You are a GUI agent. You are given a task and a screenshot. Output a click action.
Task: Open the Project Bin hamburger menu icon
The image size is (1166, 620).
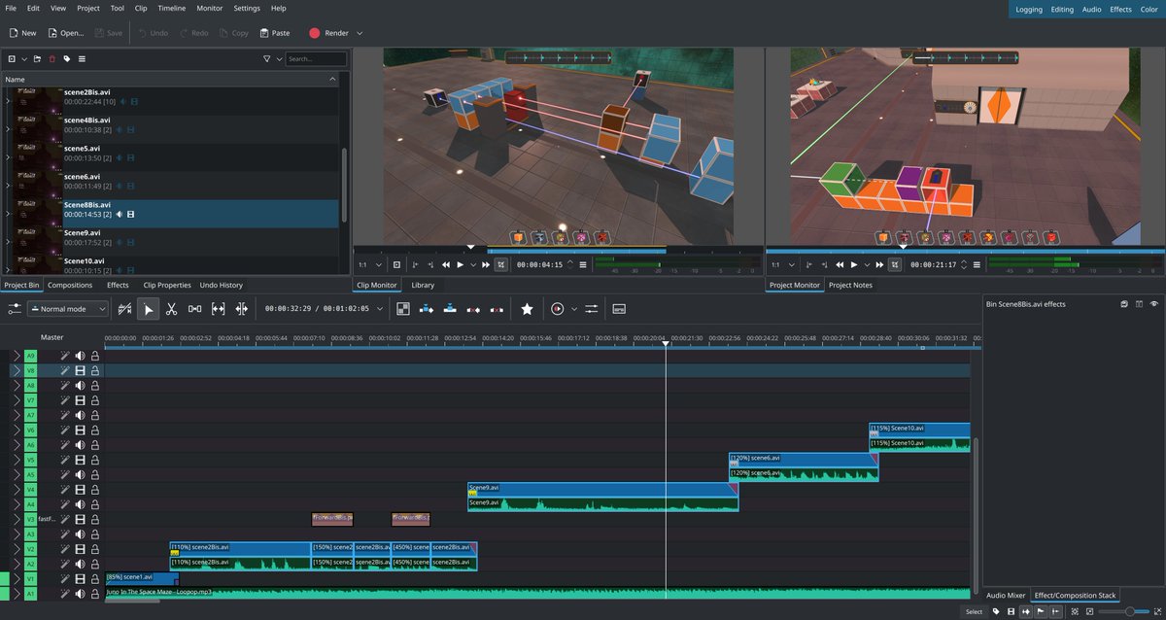point(82,59)
